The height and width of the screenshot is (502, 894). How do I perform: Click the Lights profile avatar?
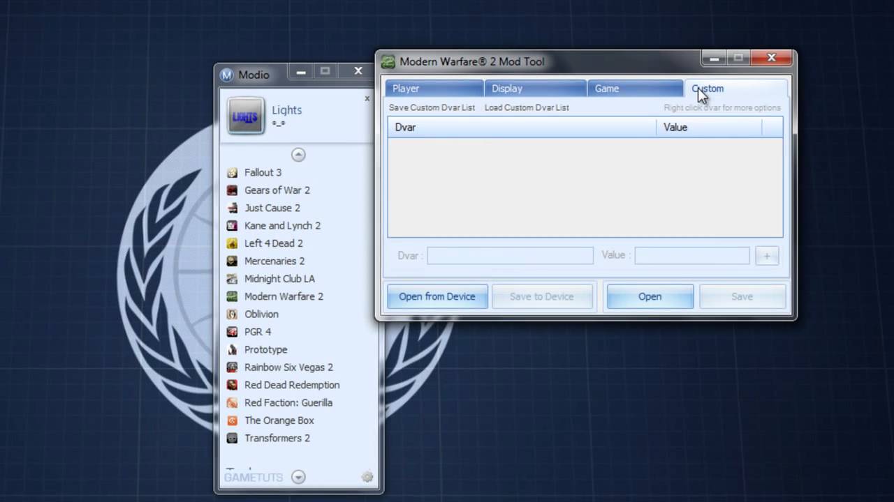click(246, 116)
